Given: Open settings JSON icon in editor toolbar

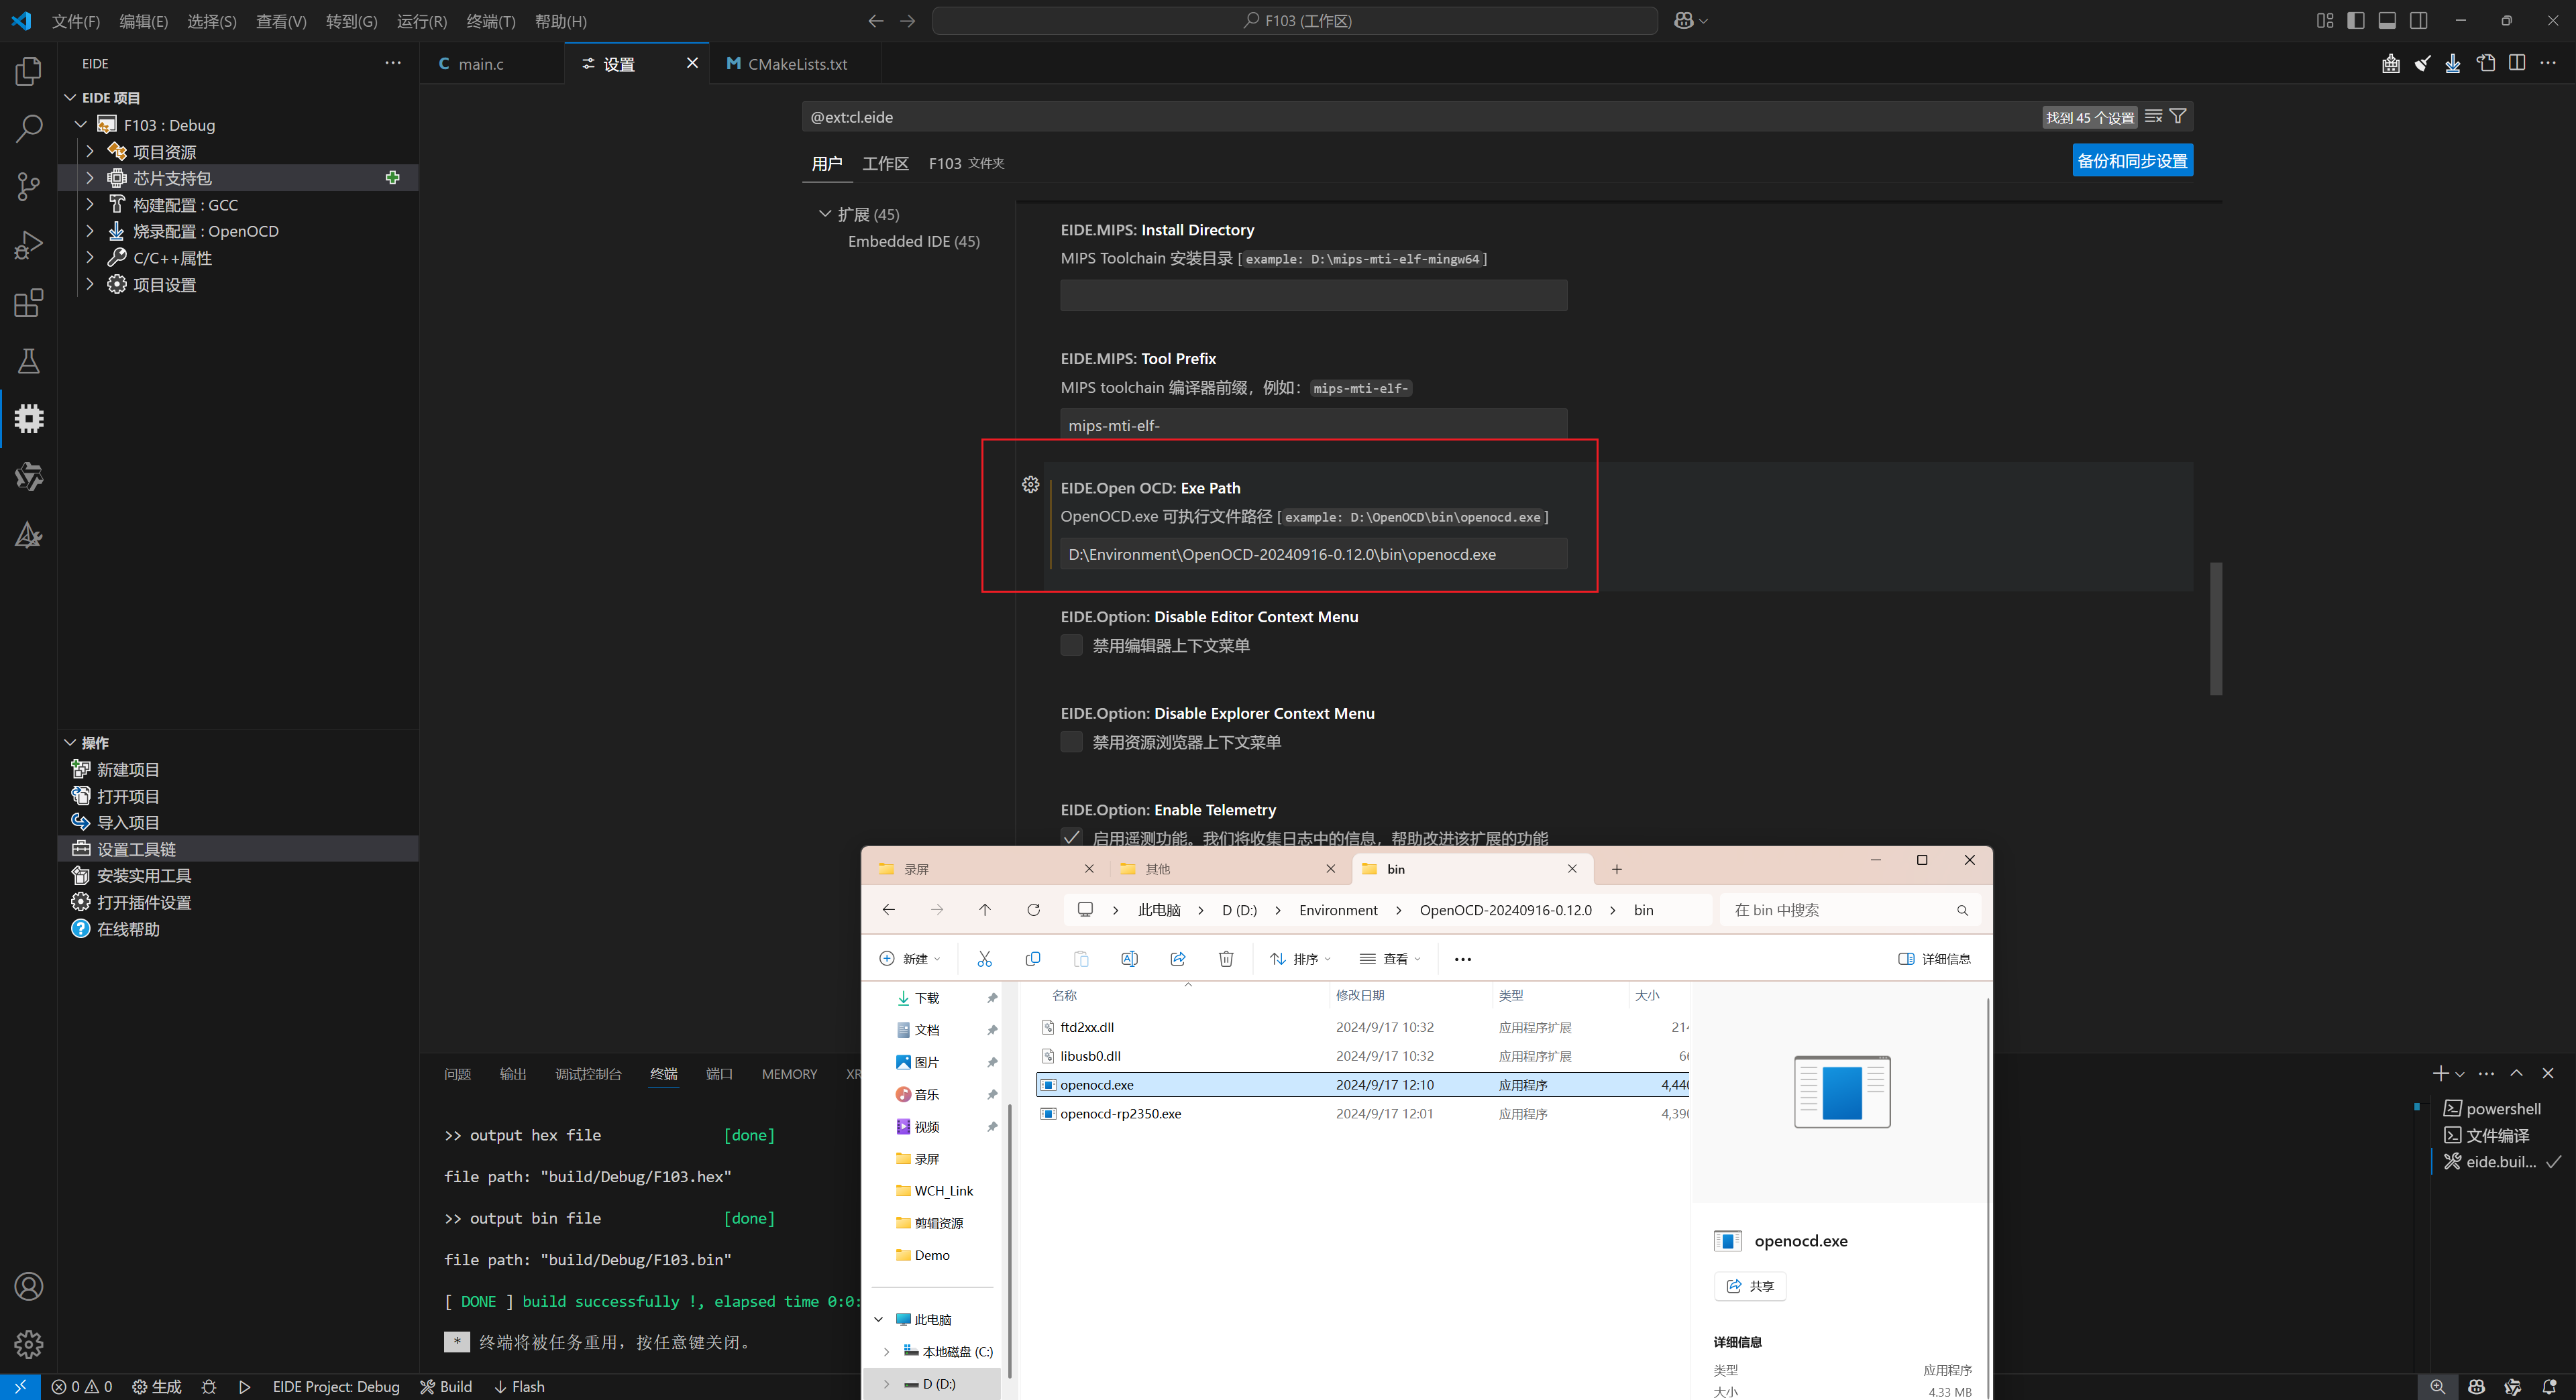Looking at the screenshot, I should (2486, 63).
